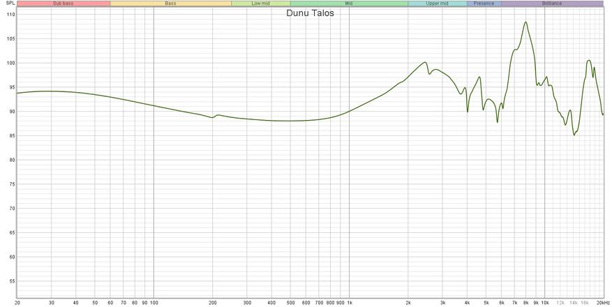Select 75 on the SPL axis
Viewport: 612px width, 307px height.
point(12,184)
